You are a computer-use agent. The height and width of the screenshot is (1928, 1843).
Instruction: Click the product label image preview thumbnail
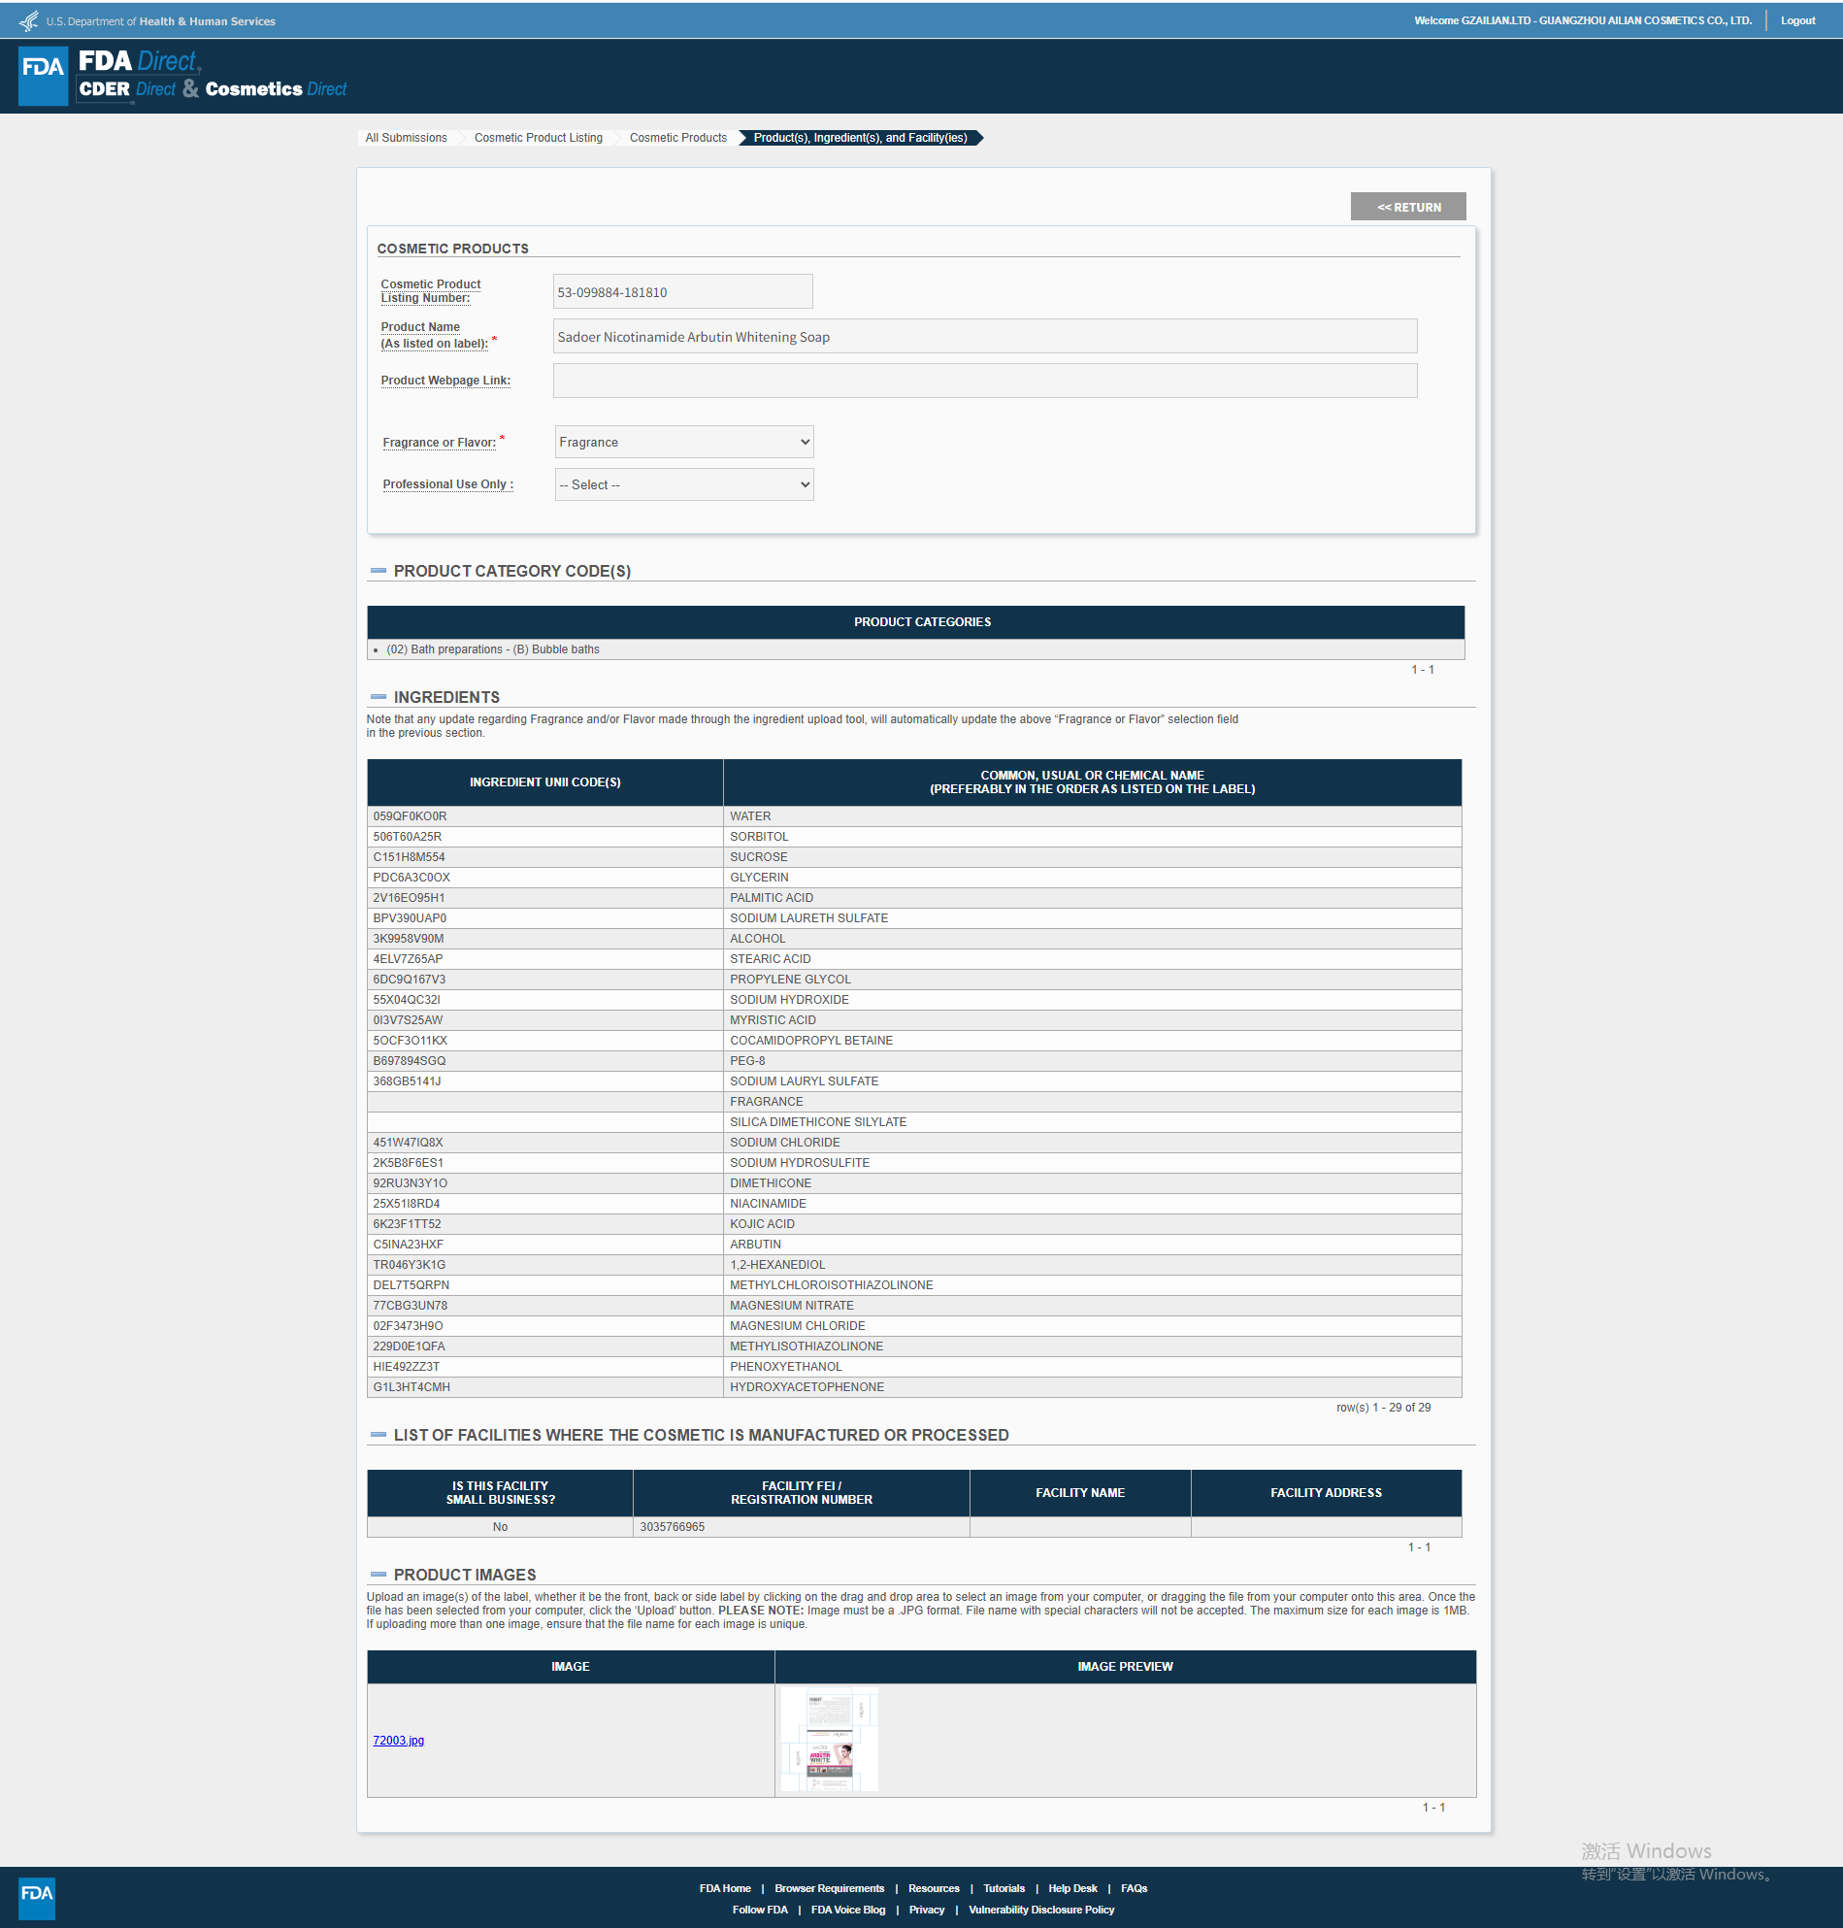tap(829, 1740)
